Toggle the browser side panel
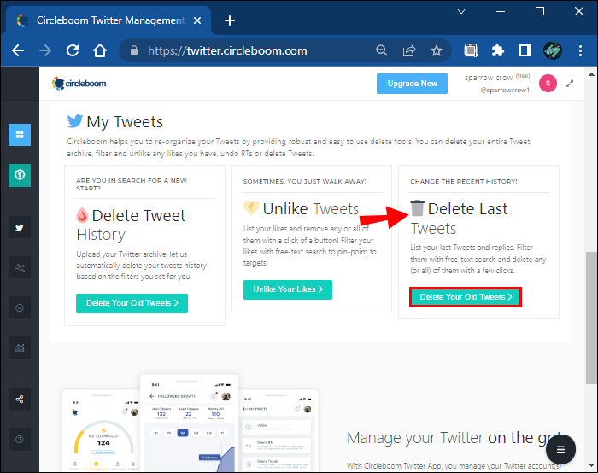598x473 pixels. (x=525, y=50)
